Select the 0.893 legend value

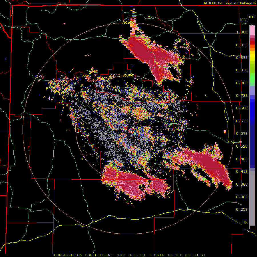[x=242, y=57]
